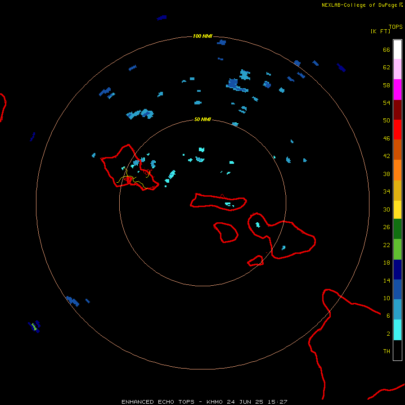Click the TH threshold label
The width and height of the screenshot is (405, 405).
coord(387,351)
